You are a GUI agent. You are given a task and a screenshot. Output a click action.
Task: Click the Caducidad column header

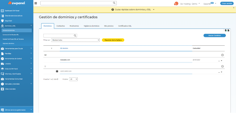[196, 48]
